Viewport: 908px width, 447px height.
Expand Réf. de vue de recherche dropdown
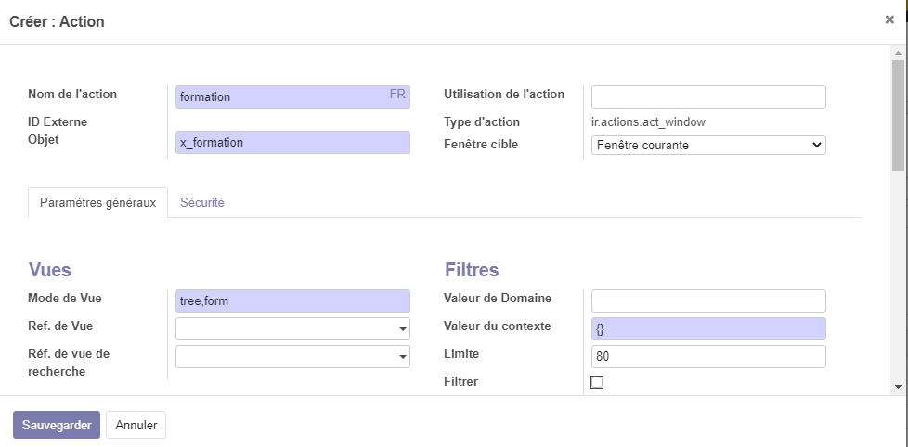(x=402, y=357)
